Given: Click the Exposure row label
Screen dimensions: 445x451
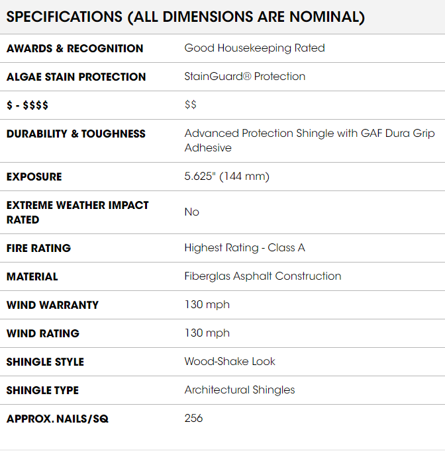Looking at the screenshot, I should [34, 177].
